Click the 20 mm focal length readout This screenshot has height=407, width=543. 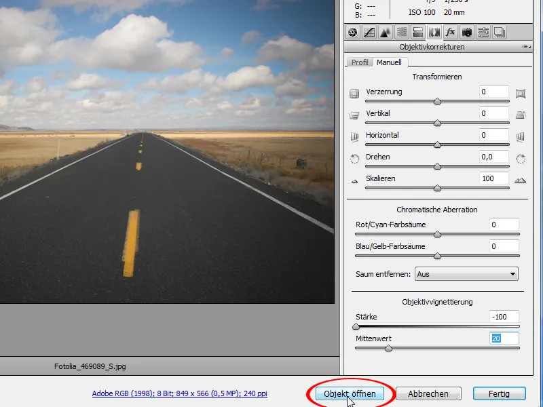click(x=454, y=12)
